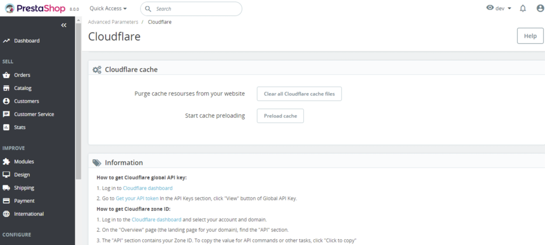Click the eye icon beside dev

tap(490, 7)
